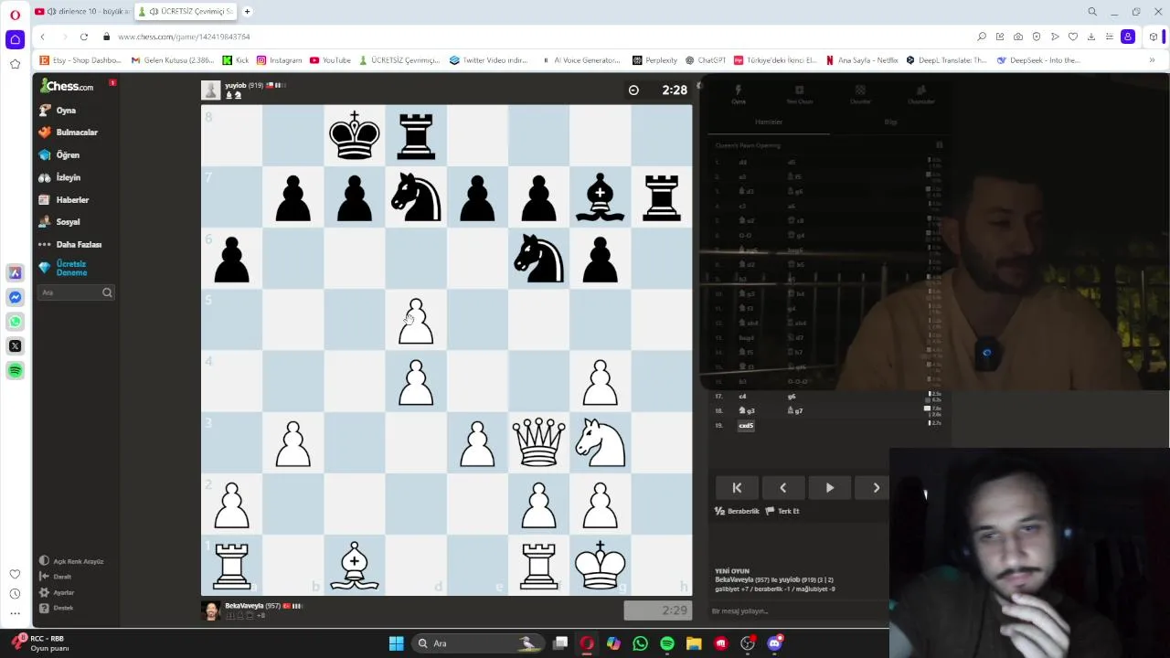Image resolution: width=1170 pixels, height=658 pixels.
Task: Click the chess.com sidebar search field
Action: tap(76, 292)
